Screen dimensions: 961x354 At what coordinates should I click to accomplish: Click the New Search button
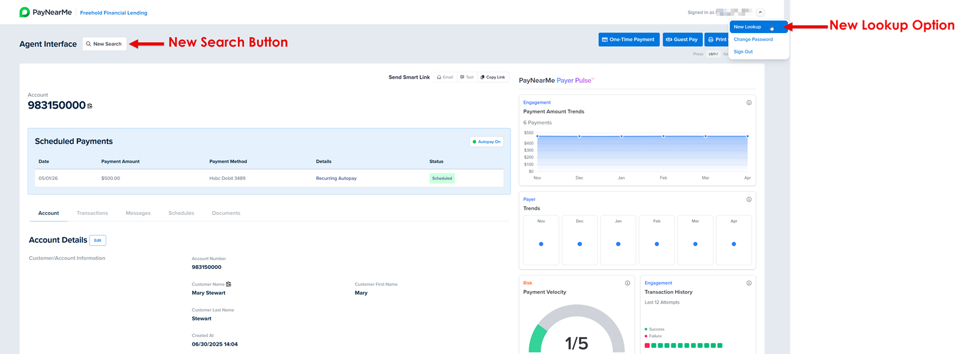pos(105,44)
